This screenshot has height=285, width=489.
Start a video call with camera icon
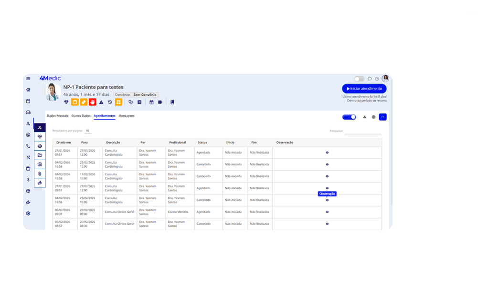click(160, 102)
